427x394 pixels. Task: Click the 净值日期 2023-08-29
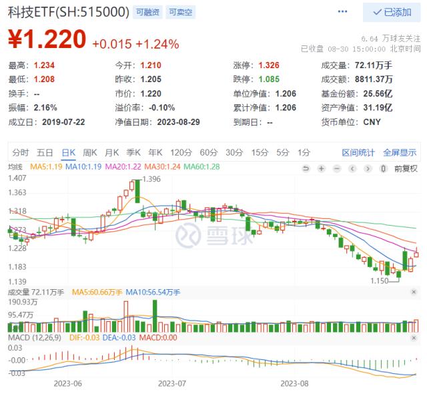pos(178,122)
